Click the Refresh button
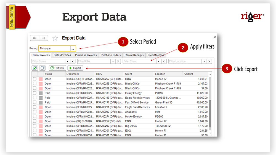This screenshot has width=276, height=155. point(57,68)
